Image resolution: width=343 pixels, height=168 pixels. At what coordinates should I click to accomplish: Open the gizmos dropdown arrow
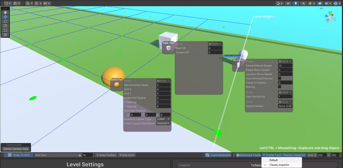coord(340,3)
